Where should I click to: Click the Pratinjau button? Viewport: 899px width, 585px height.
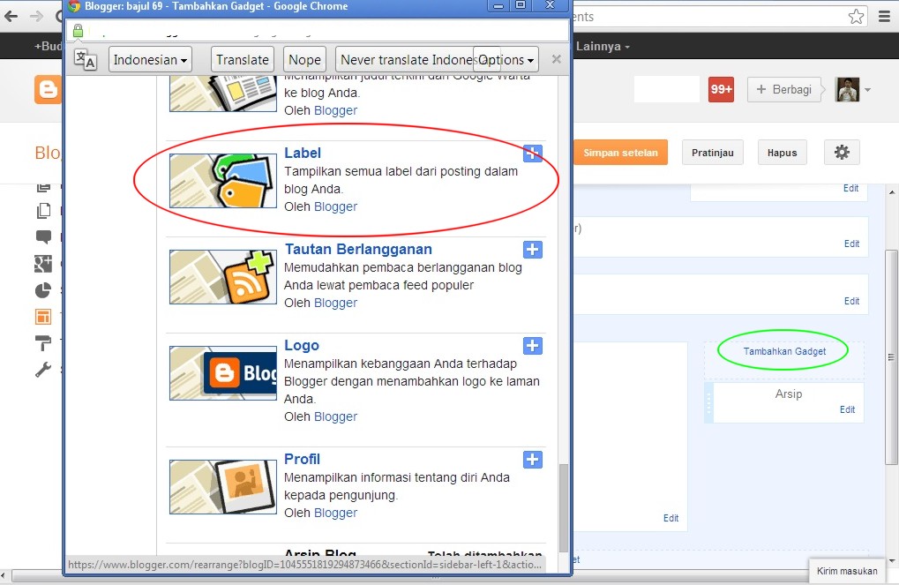pos(713,153)
